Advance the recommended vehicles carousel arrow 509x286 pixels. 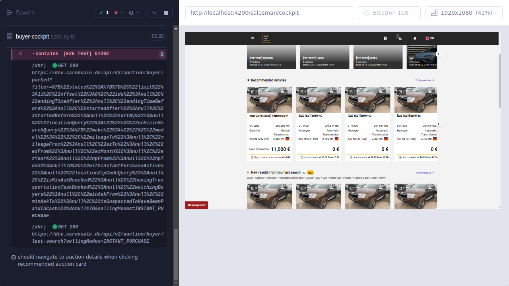438,124
